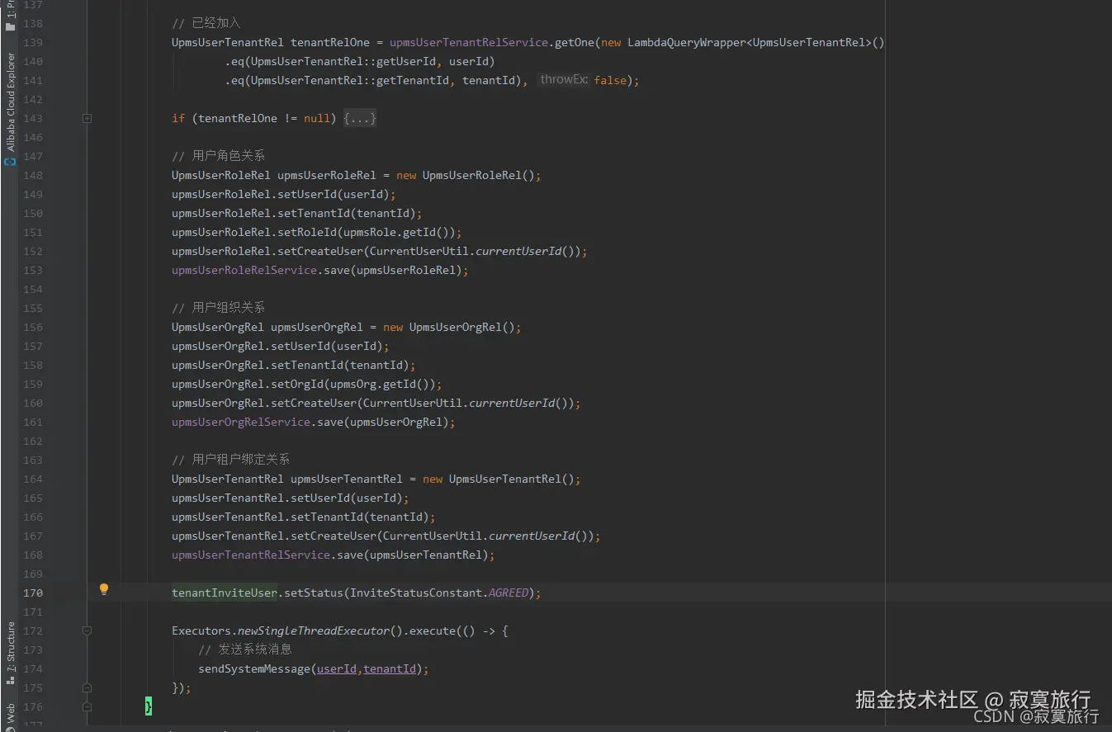Expand the collapsed {...} code placeholder
The height and width of the screenshot is (732, 1112).
(360, 118)
